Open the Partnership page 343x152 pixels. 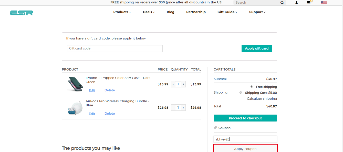coord(196,12)
